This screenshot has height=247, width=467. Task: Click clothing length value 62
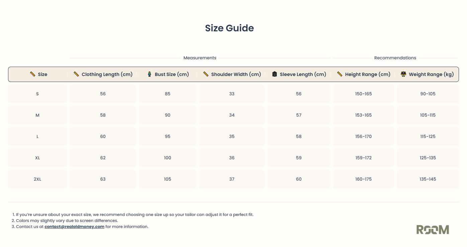[x=103, y=158]
